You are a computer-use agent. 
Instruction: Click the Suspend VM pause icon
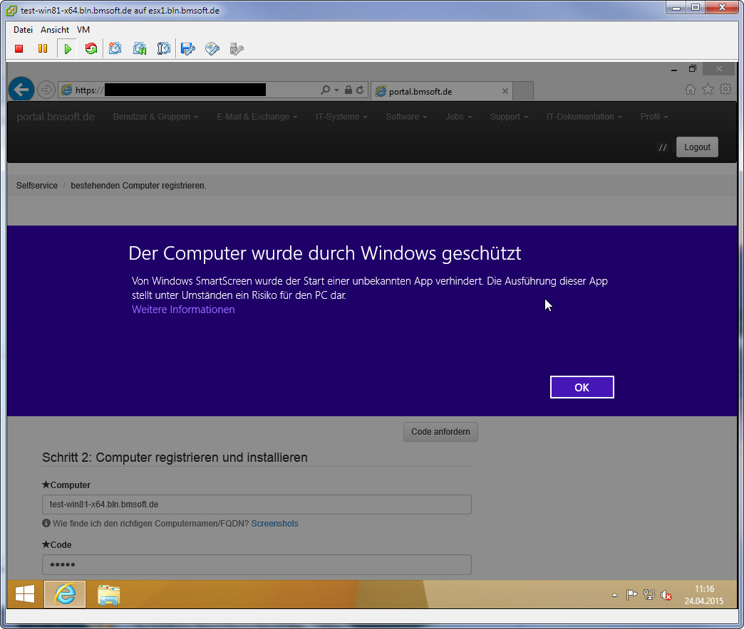tap(43, 49)
